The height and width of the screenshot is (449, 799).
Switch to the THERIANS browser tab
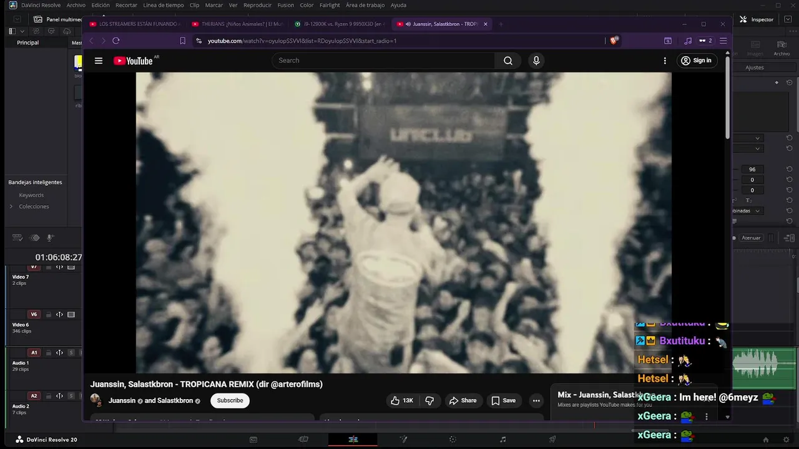237,24
